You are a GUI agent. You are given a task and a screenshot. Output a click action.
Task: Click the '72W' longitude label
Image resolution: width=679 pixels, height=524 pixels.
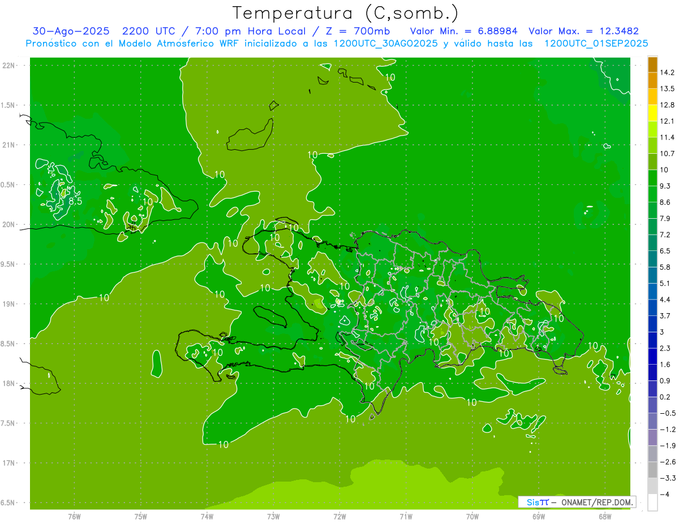pos(339,516)
